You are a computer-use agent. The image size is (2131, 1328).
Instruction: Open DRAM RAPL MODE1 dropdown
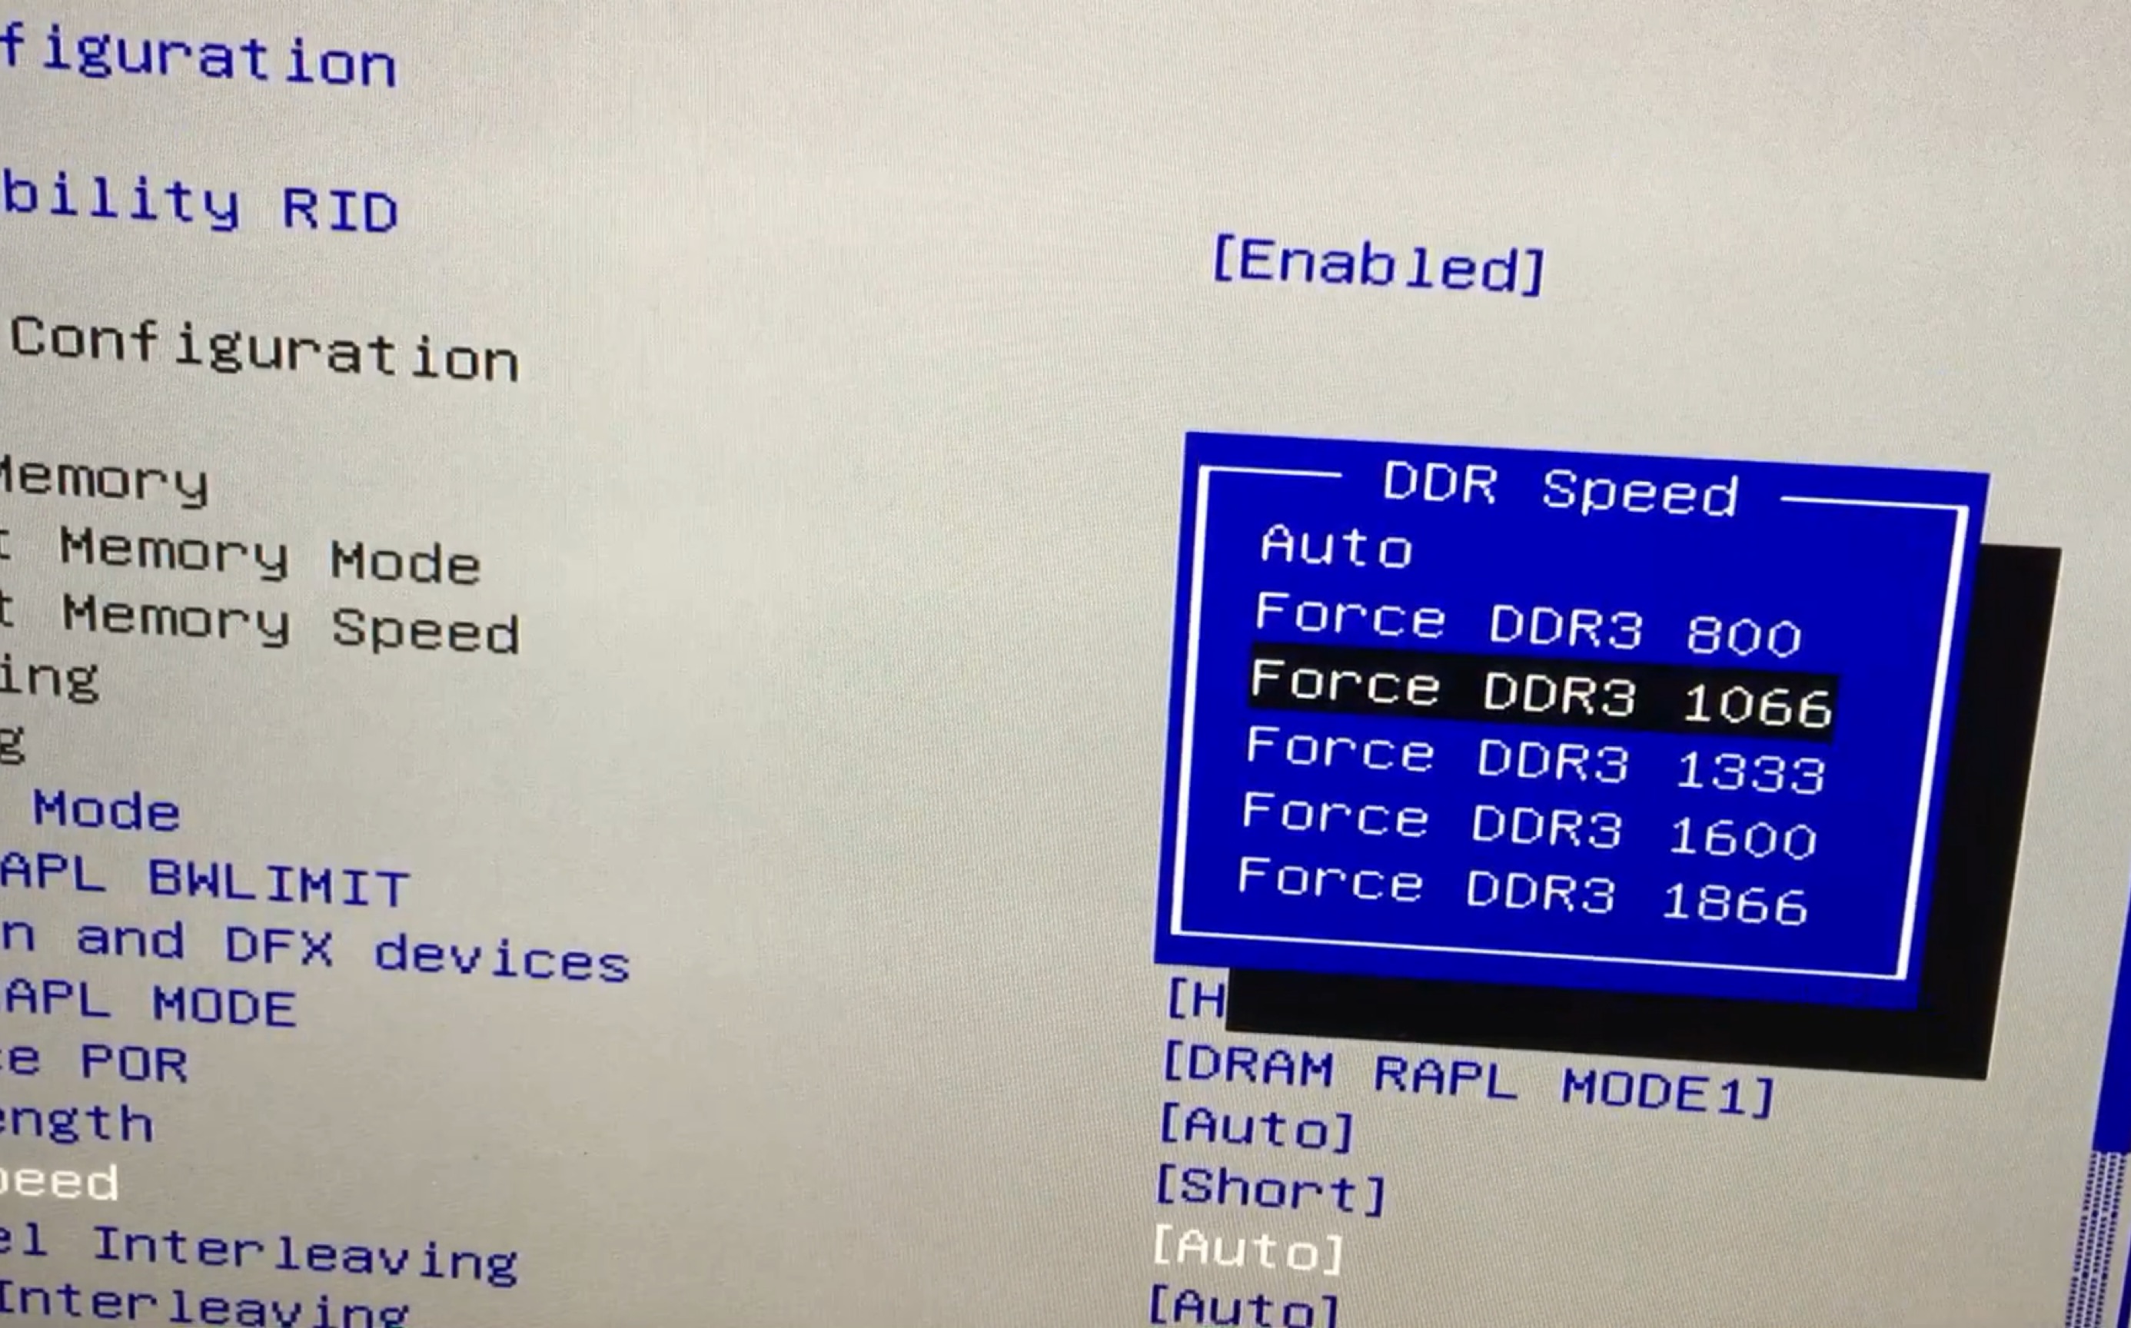(x=1377, y=1071)
